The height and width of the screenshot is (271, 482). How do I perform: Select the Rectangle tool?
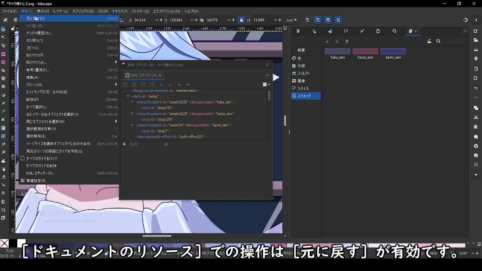pos(3,54)
